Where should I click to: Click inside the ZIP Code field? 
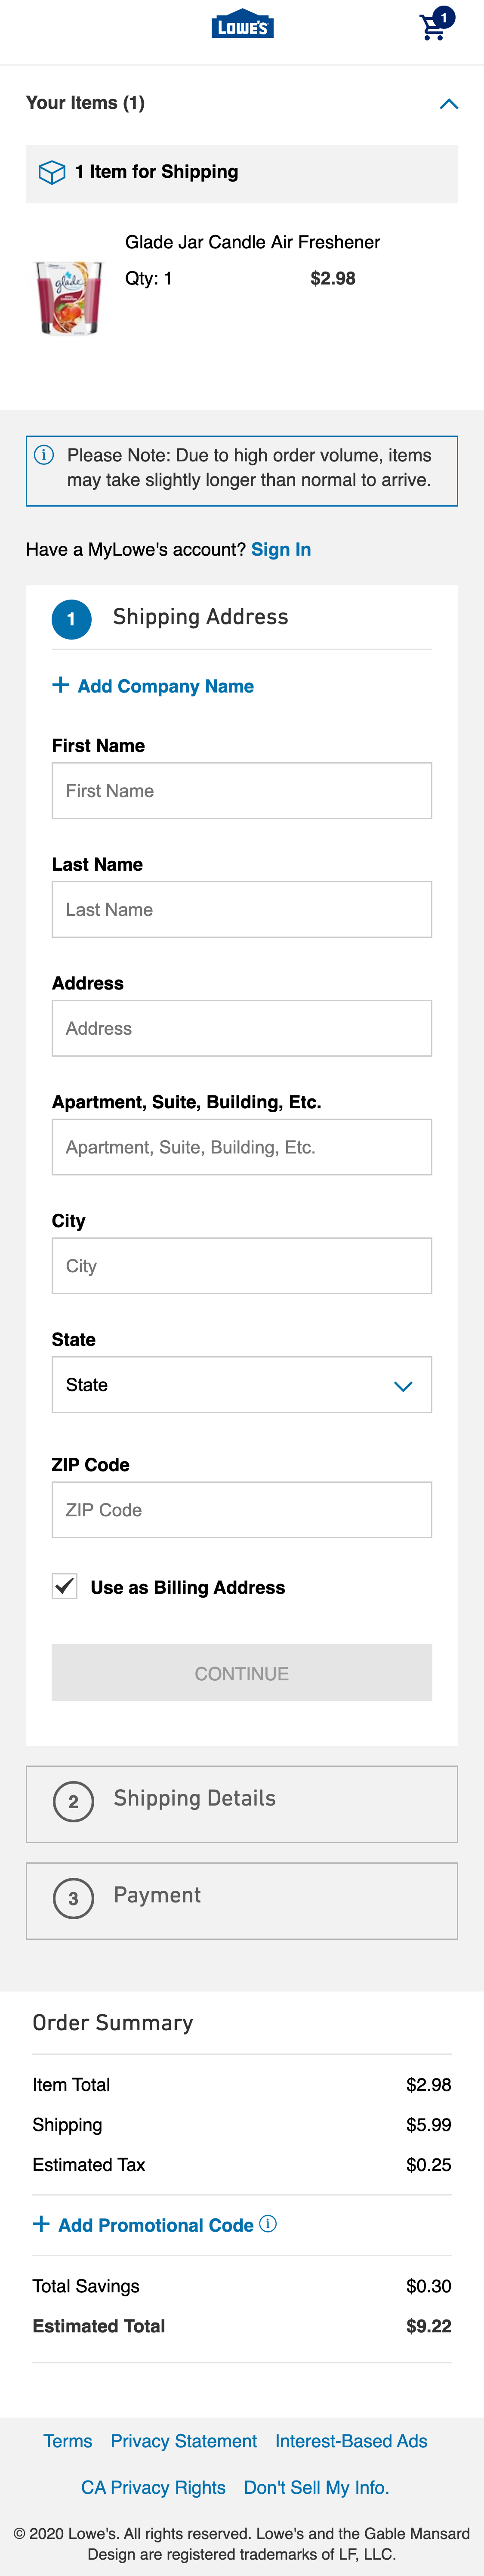click(x=241, y=1510)
